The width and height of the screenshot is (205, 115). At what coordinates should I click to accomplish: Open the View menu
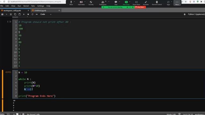tap(13, 6)
